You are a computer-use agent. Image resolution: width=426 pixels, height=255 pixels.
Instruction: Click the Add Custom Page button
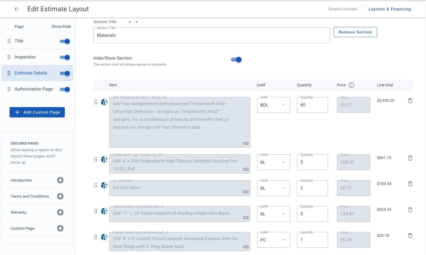click(37, 112)
